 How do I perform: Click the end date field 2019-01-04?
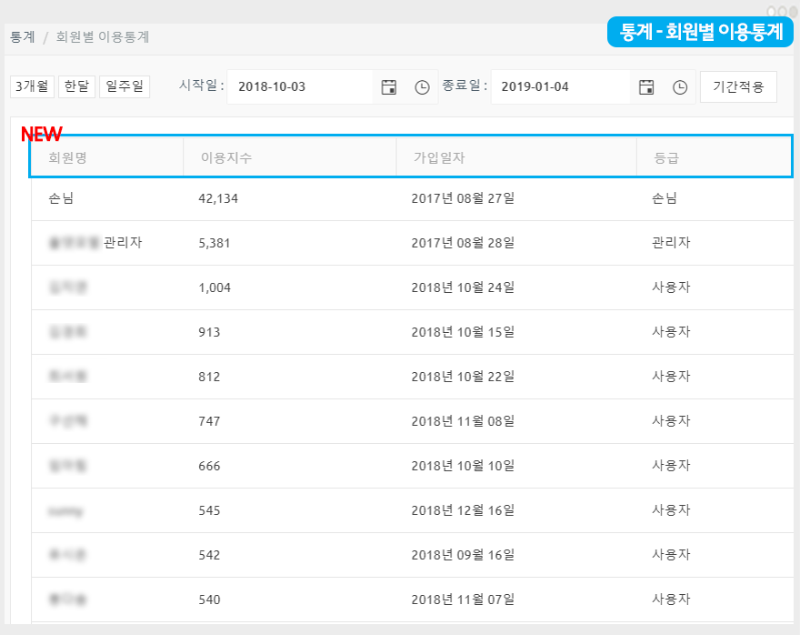click(560, 87)
